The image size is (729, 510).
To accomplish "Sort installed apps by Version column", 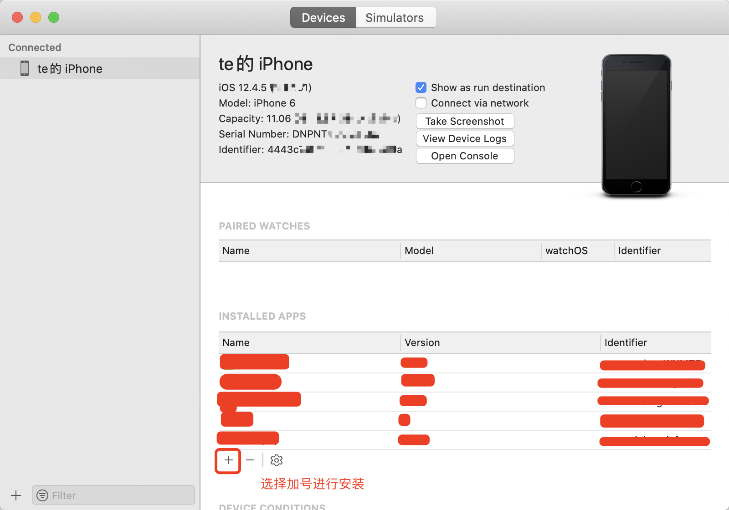I will pyautogui.click(x=500, y=342).
